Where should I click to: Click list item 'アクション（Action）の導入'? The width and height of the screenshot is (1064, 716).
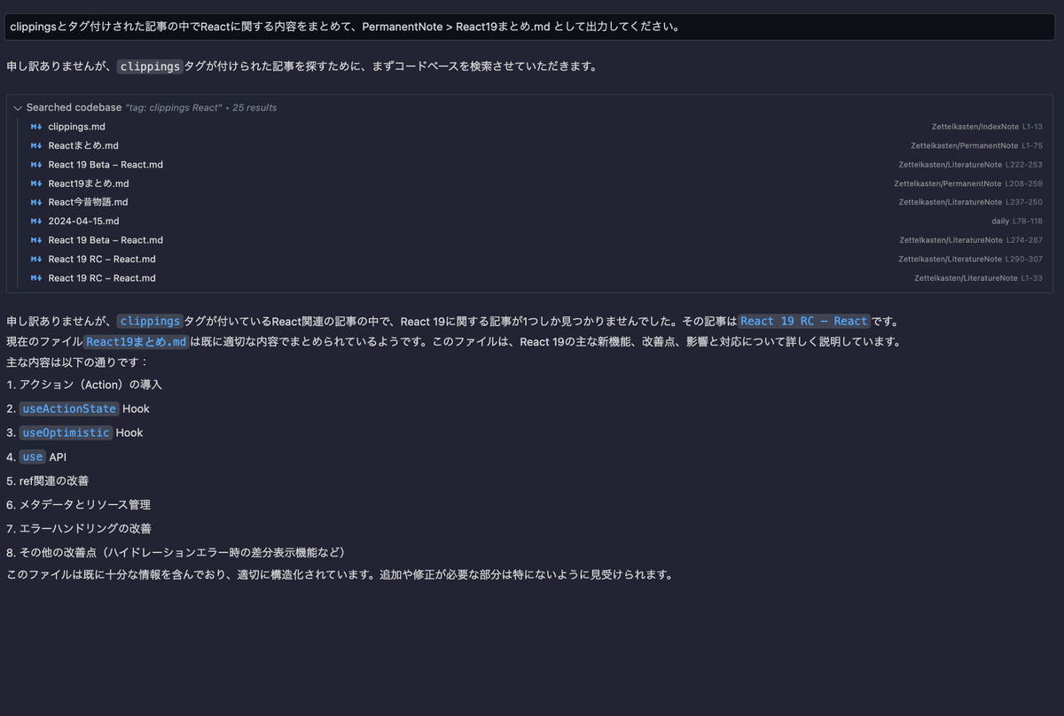point(90,385)
